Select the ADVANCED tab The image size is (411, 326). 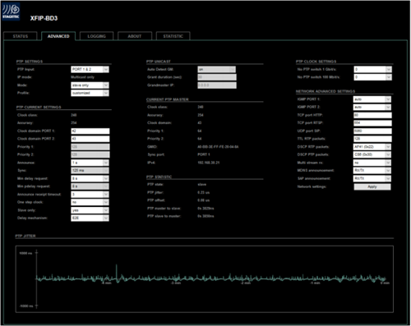(x=58, y=36)
